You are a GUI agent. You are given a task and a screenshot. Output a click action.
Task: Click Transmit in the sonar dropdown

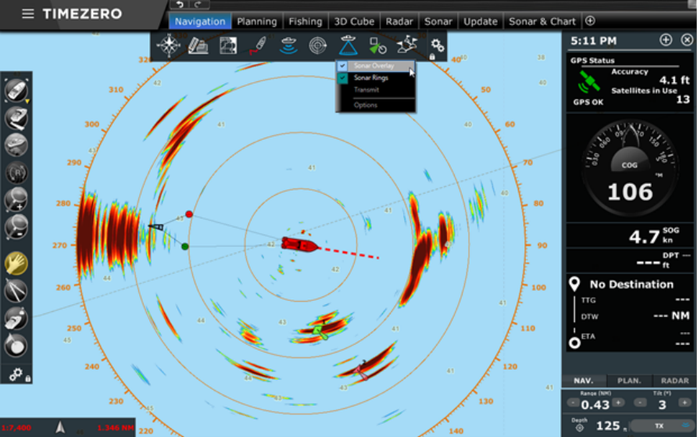pos(366,90)
